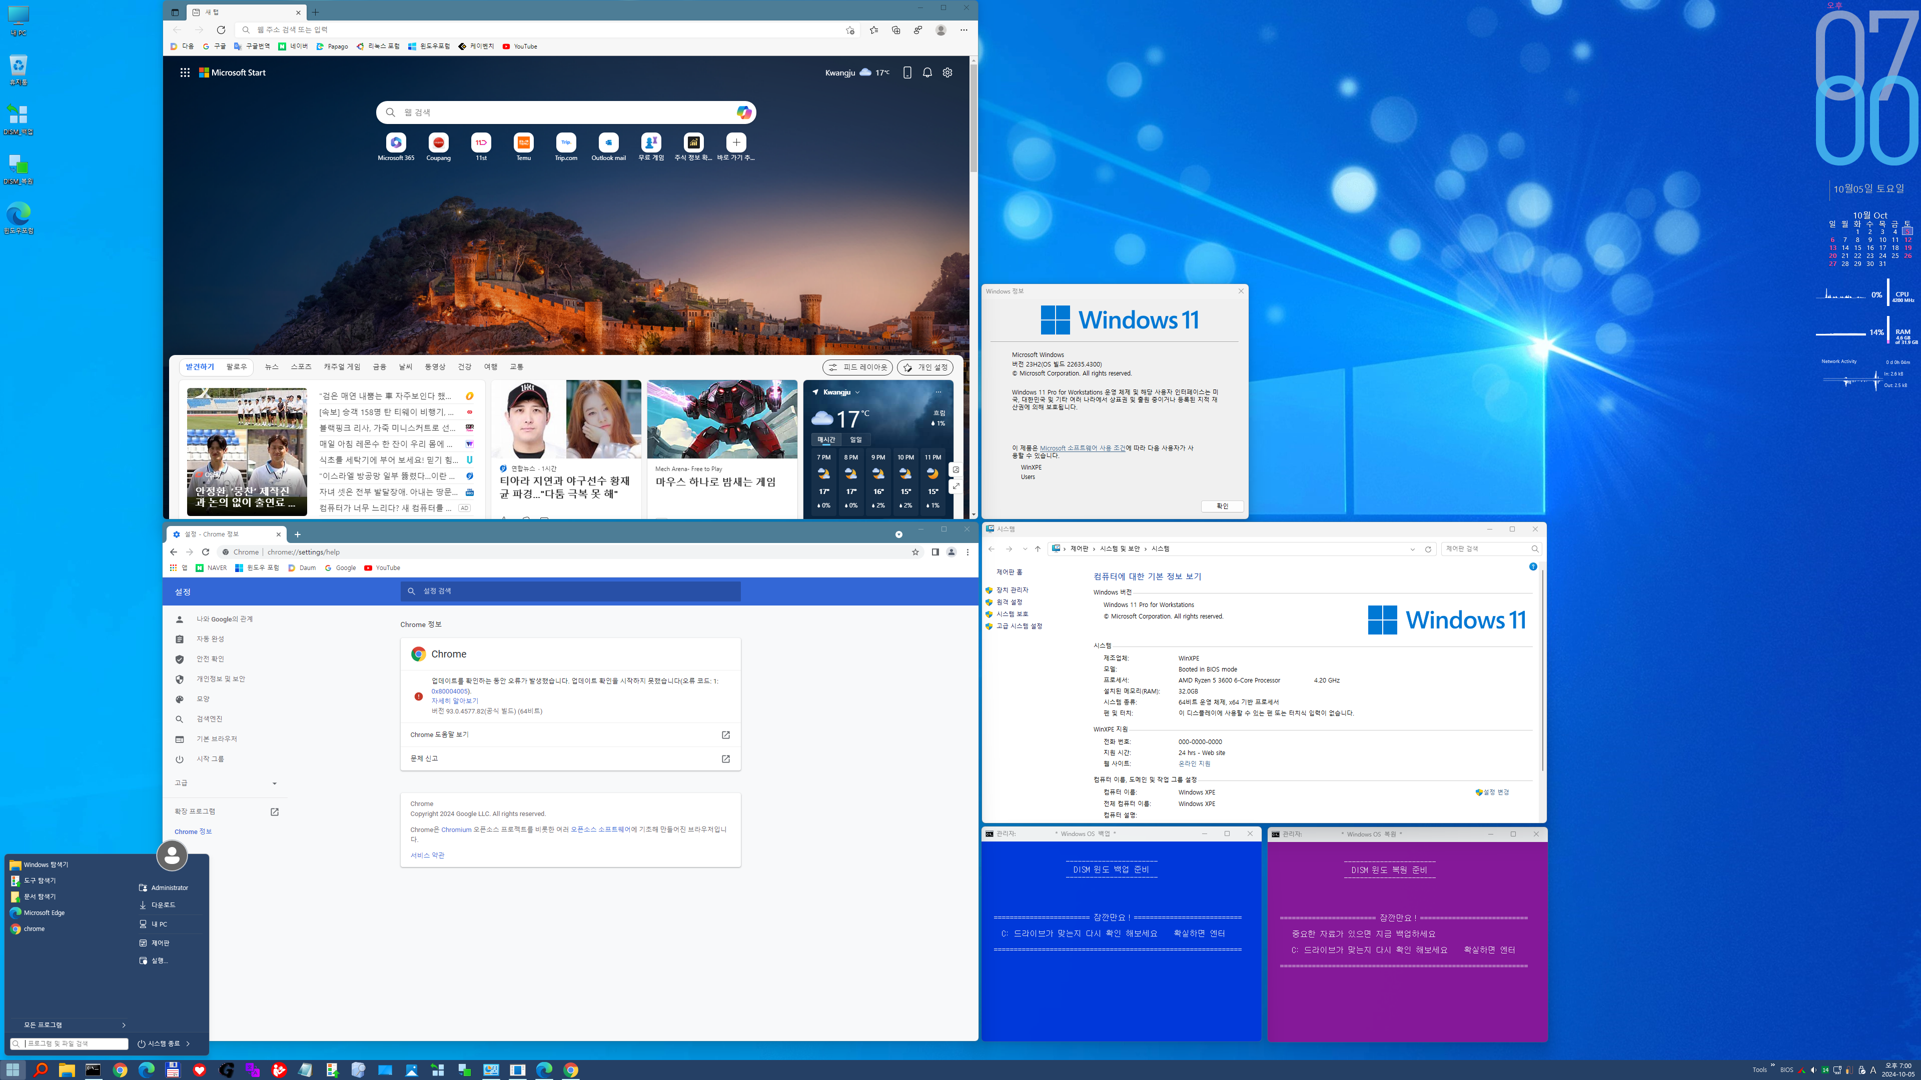Open the Coupang shortcut tile
Image resolution: width=1921 pixels, height=1080 pixels.
click(439, 147)
